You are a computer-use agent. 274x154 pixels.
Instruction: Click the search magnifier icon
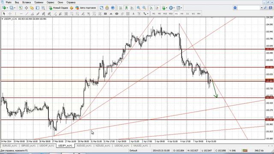click(265, 8)
